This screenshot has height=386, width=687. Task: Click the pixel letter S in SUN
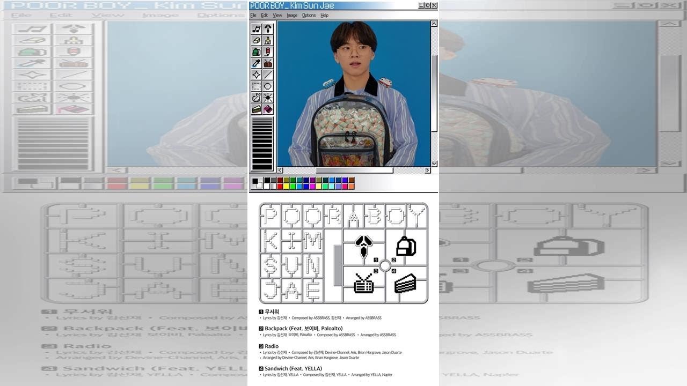click(x=272, y=265)
